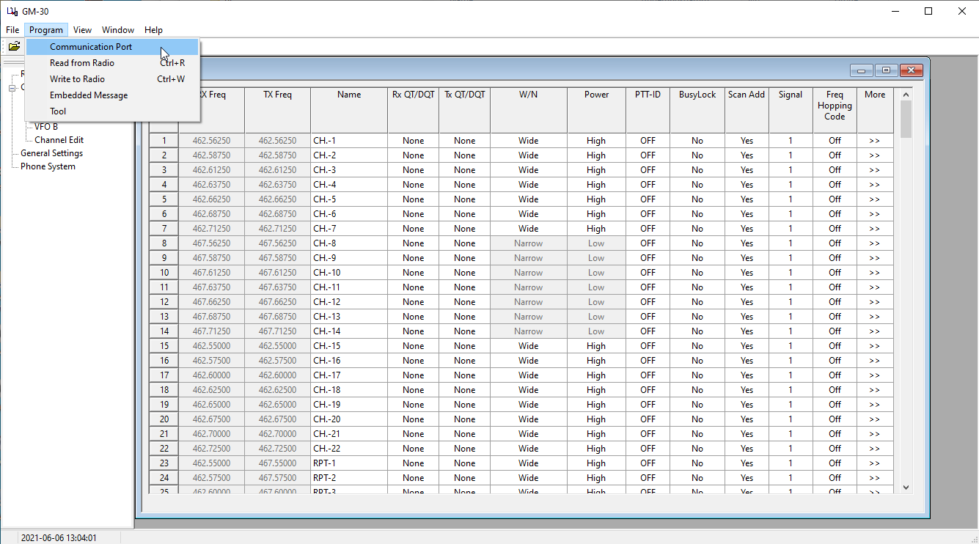Open Channel Edit from the tree
The width and height of the screenshot is (979, 544).
(x=57, y=139)
